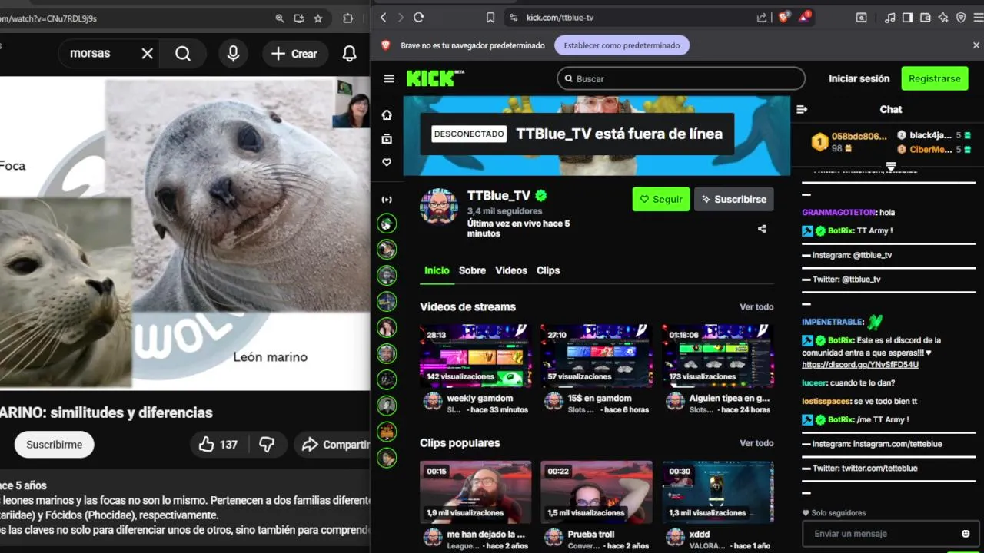Click lostisspaces username in chat
984x553 pixels.
point(826,401)
